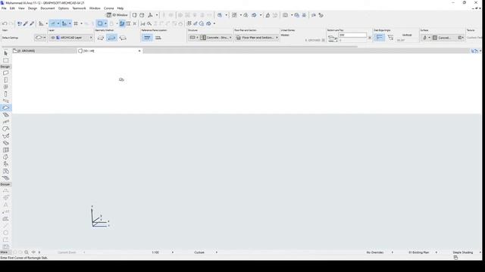Select the Fill tool under Document

coord(5,218)
